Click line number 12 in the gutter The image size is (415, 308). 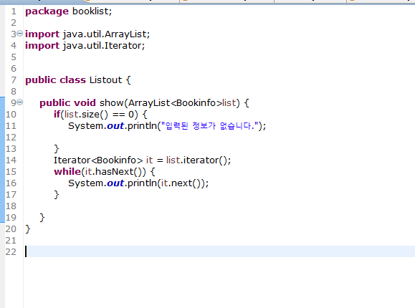[x=11, y=138]
